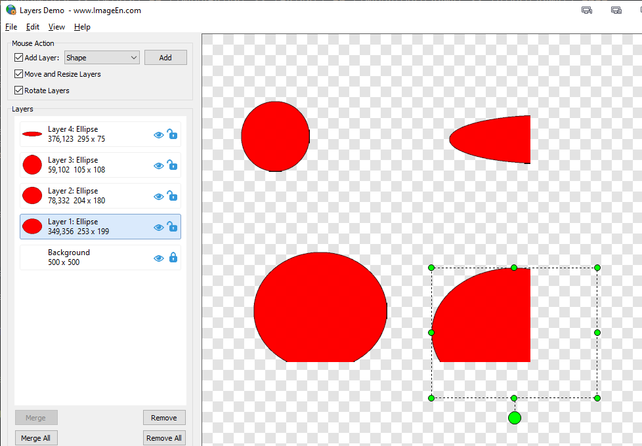Toggle visibility eye of Layer 4
This screenshot has height=446, width=642.
click(x=158, y=135)
